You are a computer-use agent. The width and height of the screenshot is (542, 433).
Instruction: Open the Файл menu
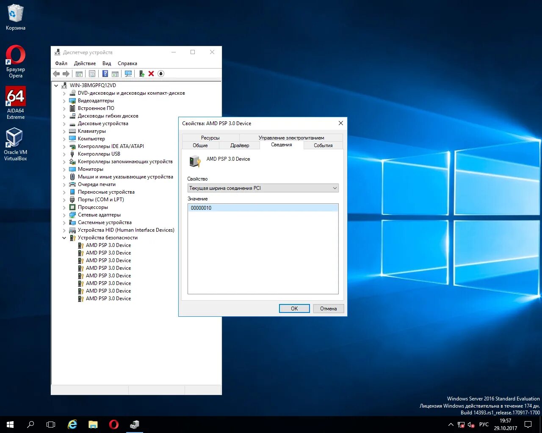[61, 63]
